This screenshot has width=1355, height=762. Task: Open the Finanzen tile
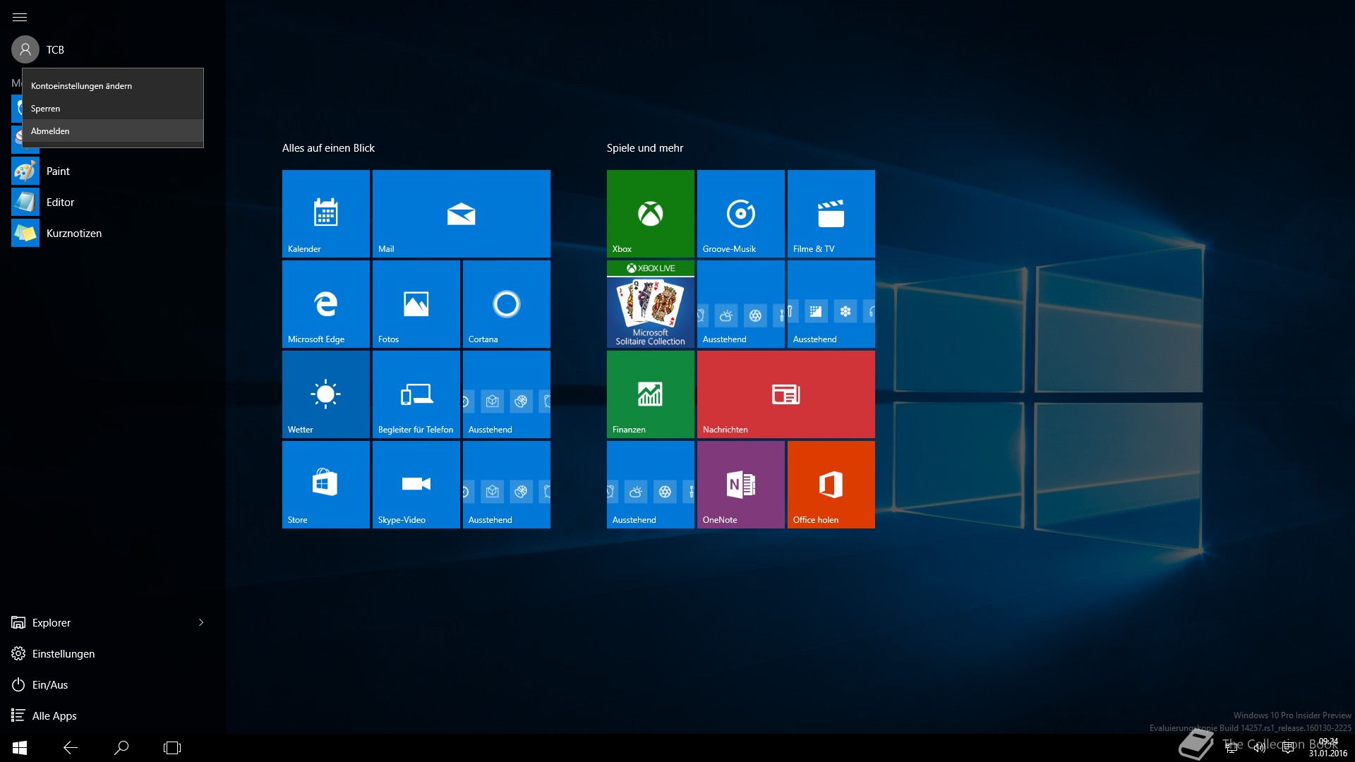(651, 394)
